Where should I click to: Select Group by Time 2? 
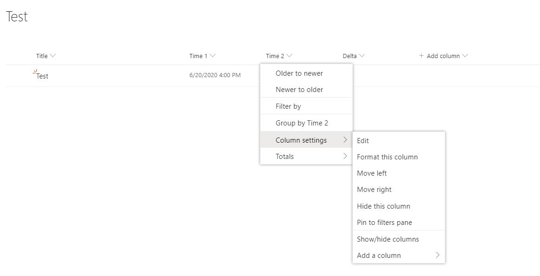(301, 123)
